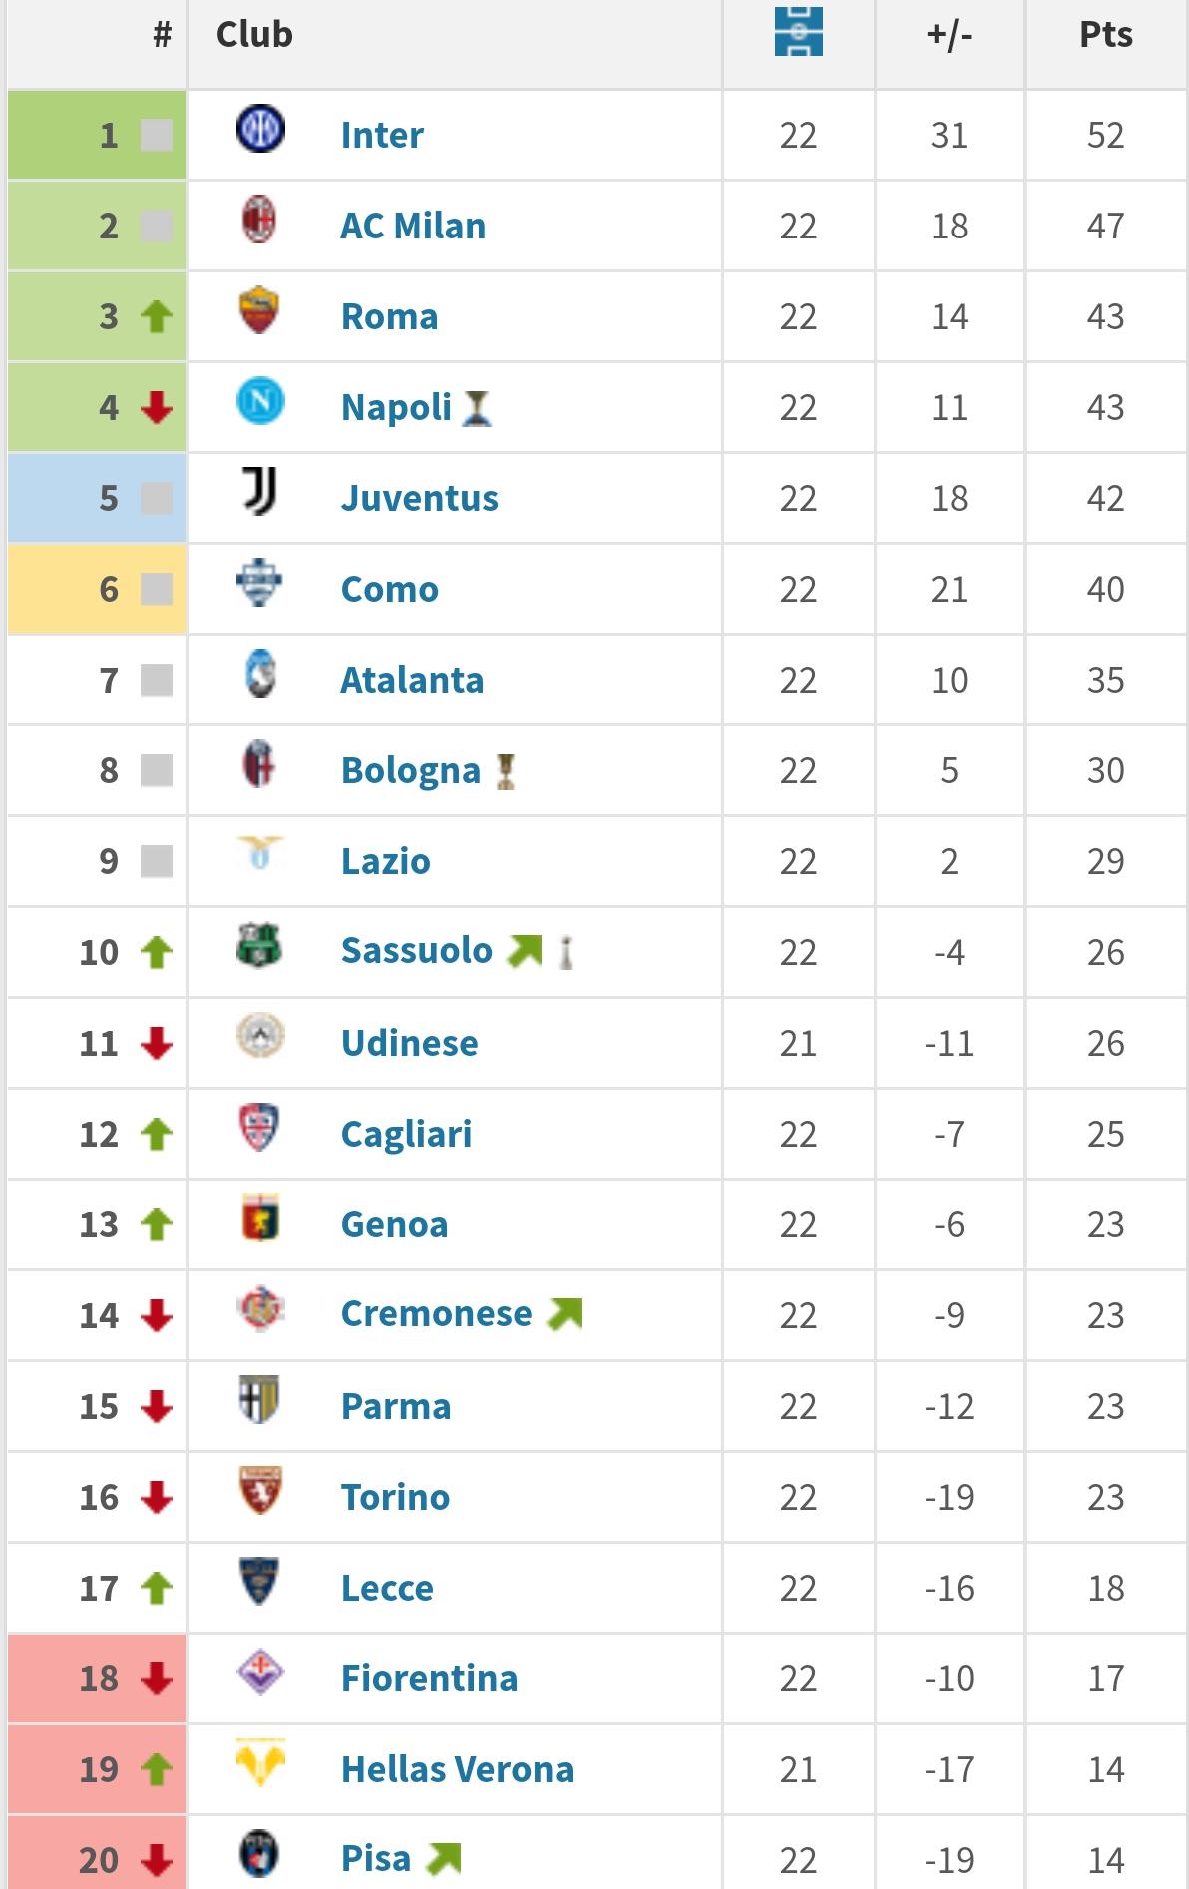Screen dimensions: 1189x1889
Task: Click the first-place green position cell
Action: point(97,135)
